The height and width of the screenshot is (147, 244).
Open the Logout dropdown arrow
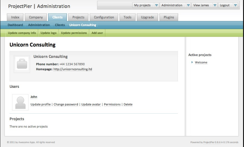tap(235, 5)
